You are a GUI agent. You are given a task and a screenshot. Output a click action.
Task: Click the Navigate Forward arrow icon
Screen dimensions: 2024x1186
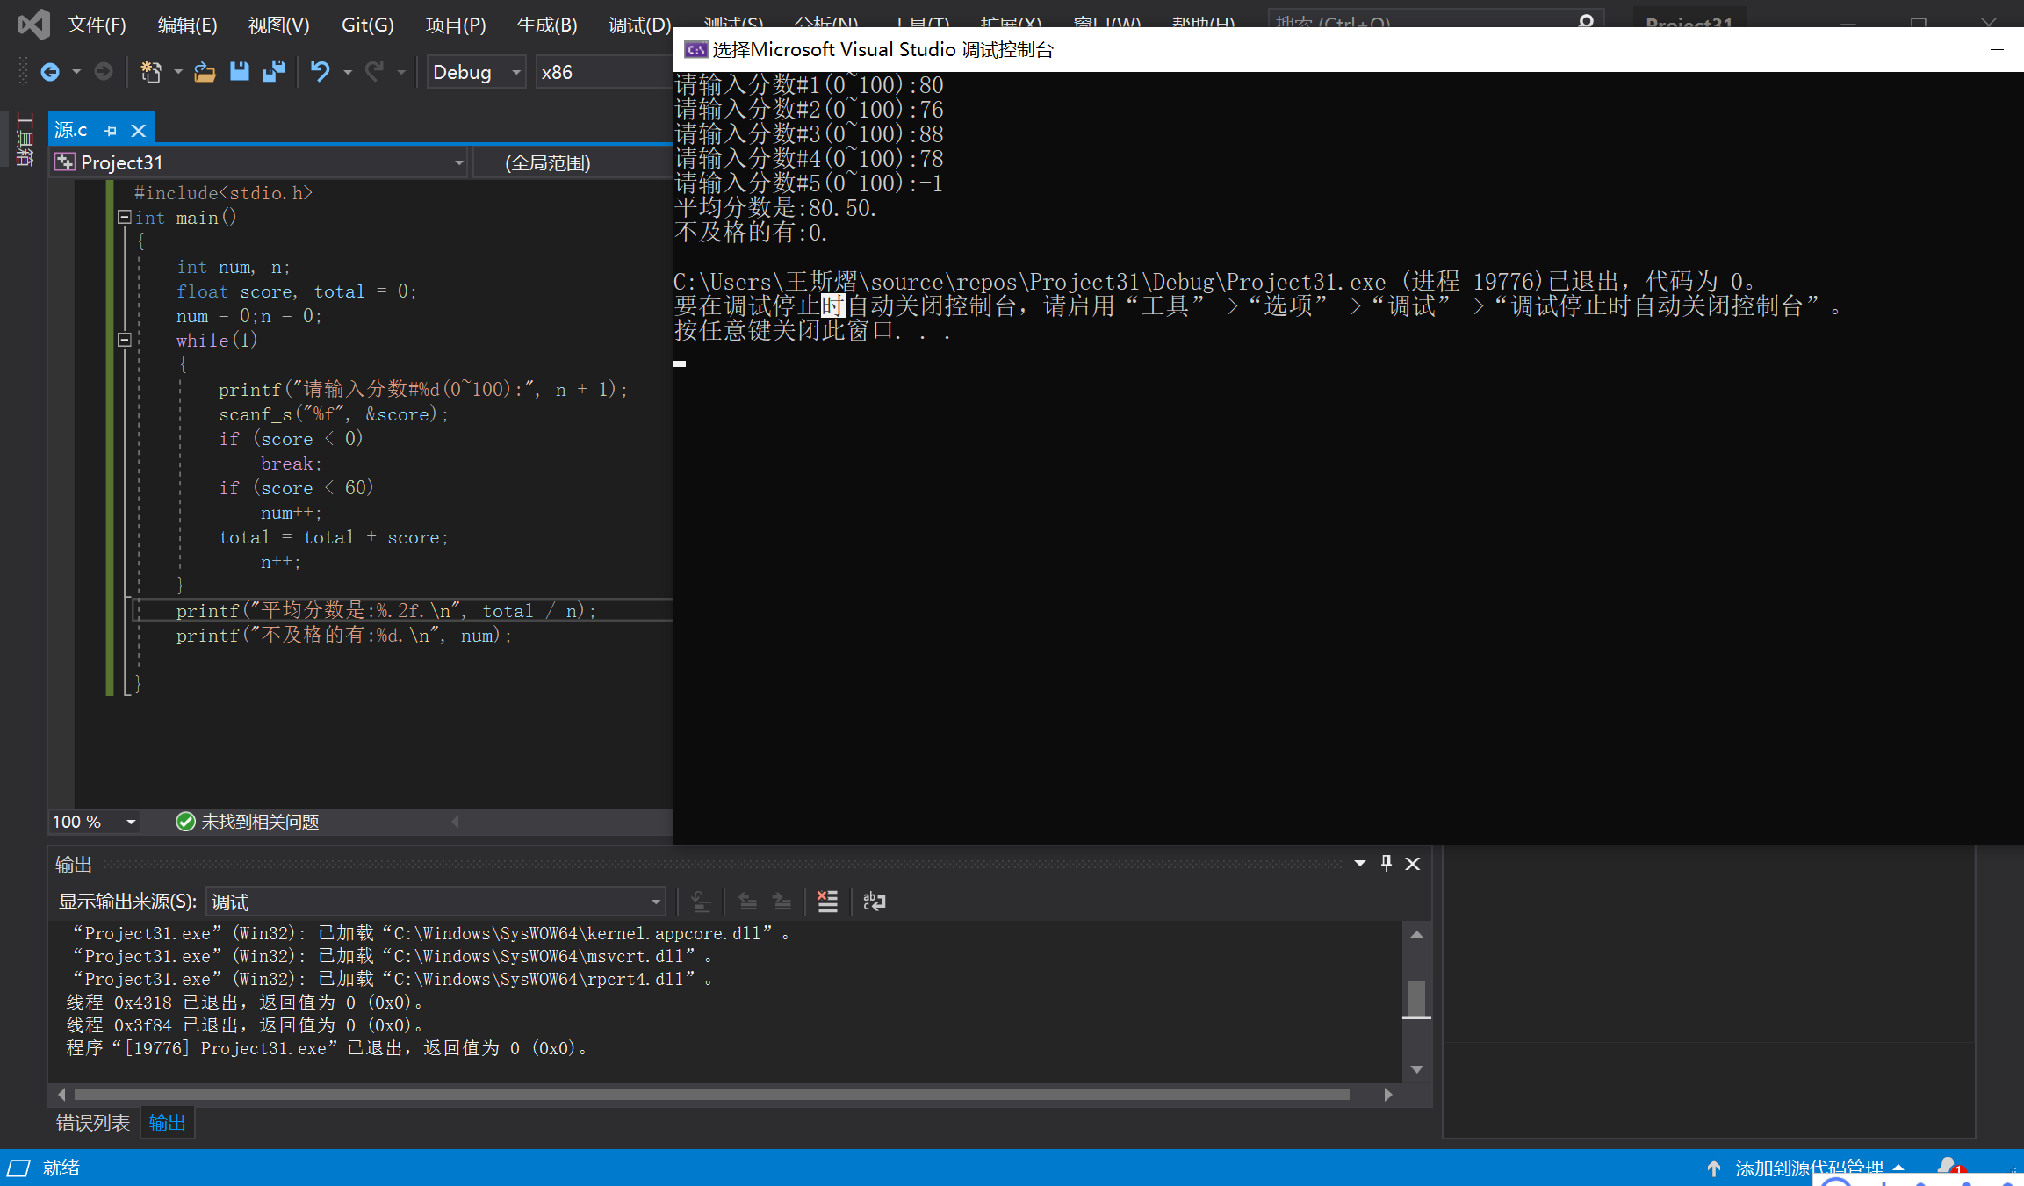(x=104, y=72)
